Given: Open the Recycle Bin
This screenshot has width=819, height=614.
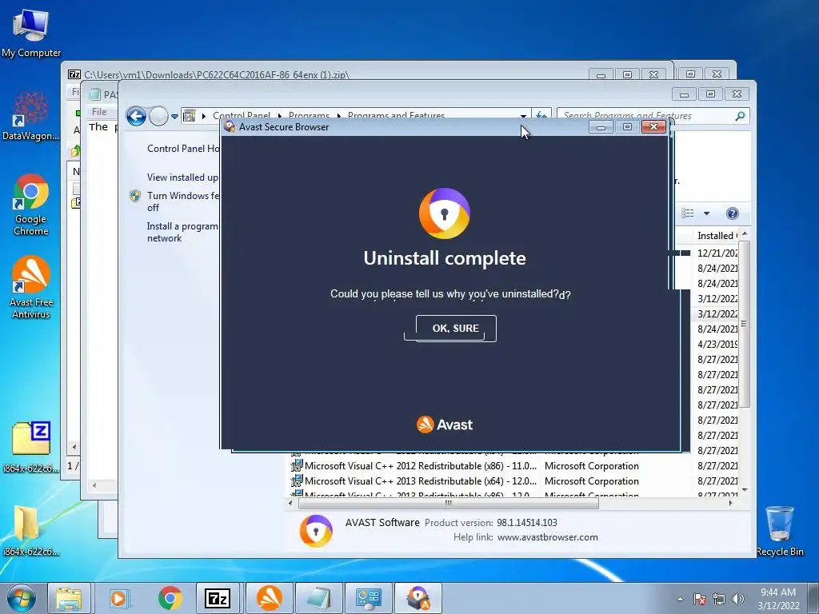Looking at the screenshot, I should pos(780,531).
